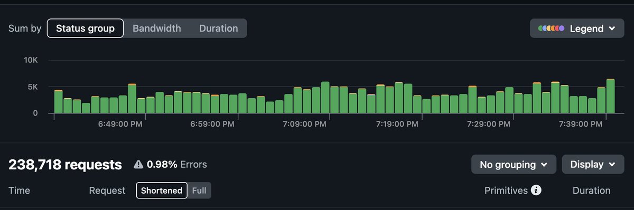Click the Time column header
Image resolution: width=634 pixels, height=210 pixels.
(x=19, y=190)
